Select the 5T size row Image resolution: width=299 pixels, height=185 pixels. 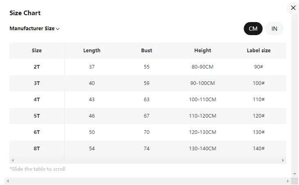click(37, 116)
